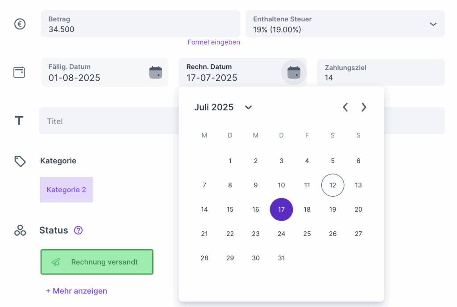
Task: Expand options with Mehr anzeigen
Action: (76, 291)
